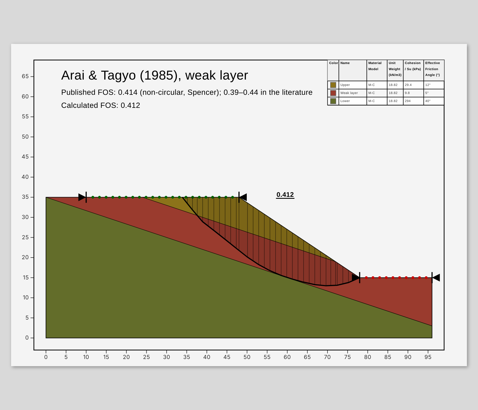Click the 'Upper' name cell in legend
Screen dimensions: 478x410
[x=353, y=85]
